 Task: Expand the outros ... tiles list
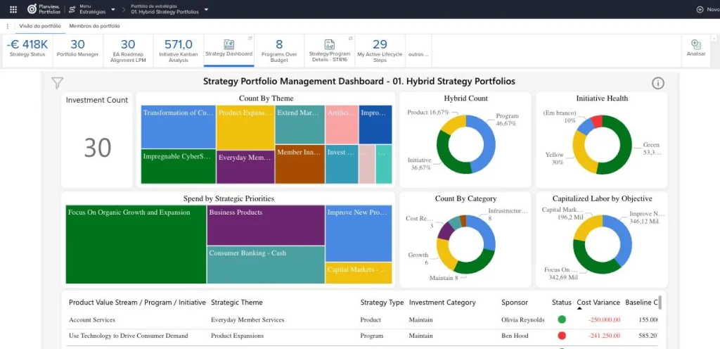tap(418, 54)
